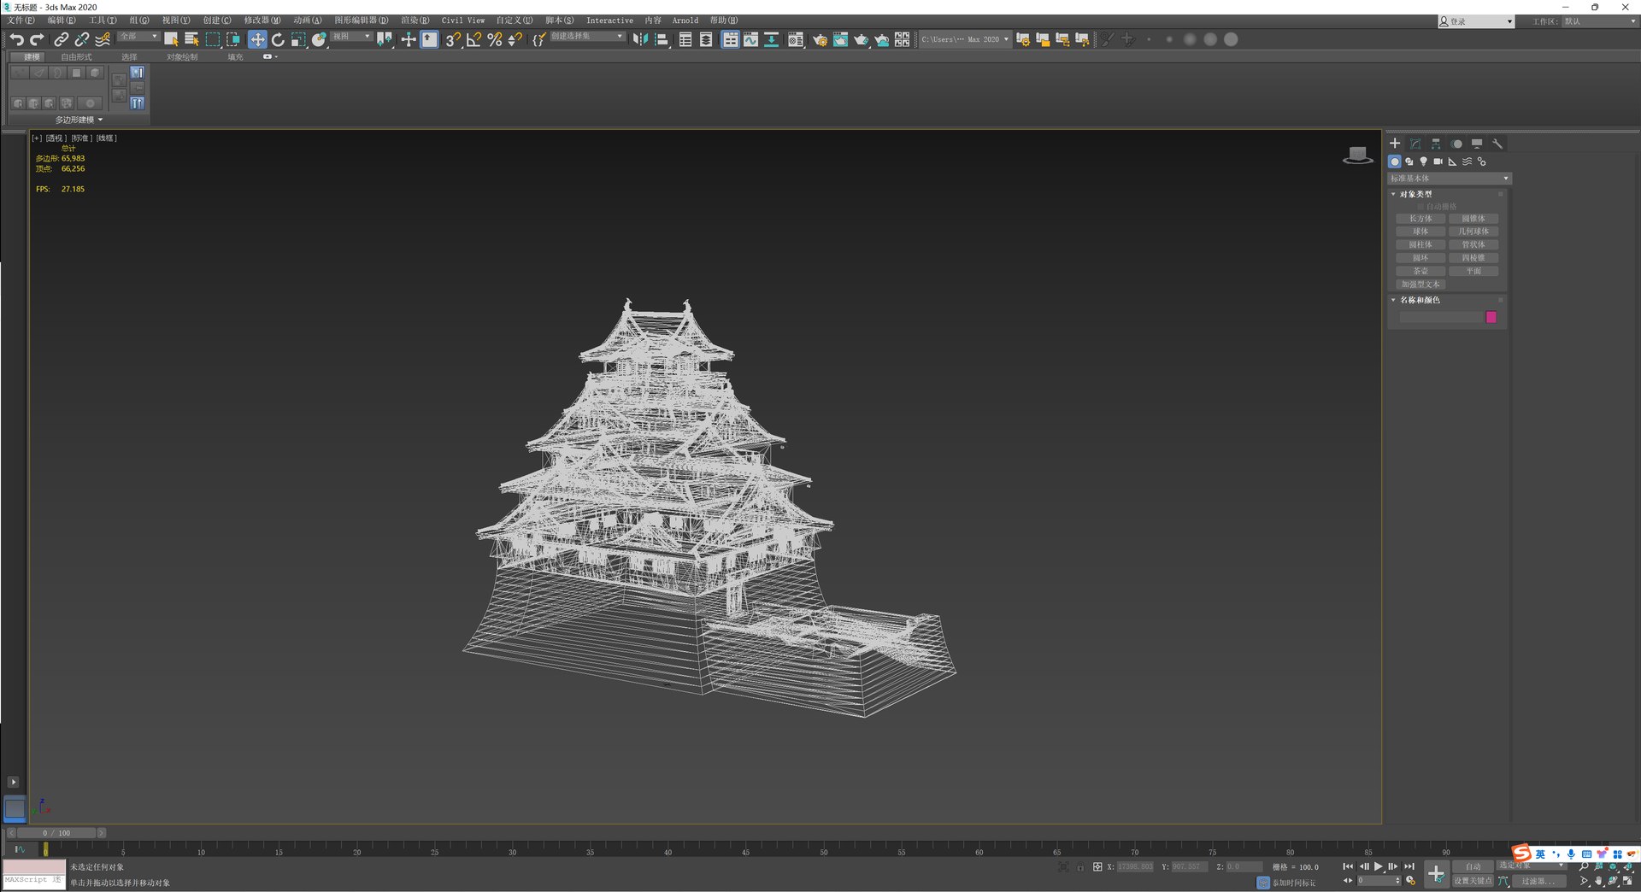The width and height of the screenshot is (1641, 892).
Task: Switch to the 对象绘制 ribbon tab
Action: 182,57
